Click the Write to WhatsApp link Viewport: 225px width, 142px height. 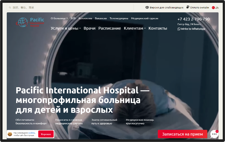pos(193,29)
